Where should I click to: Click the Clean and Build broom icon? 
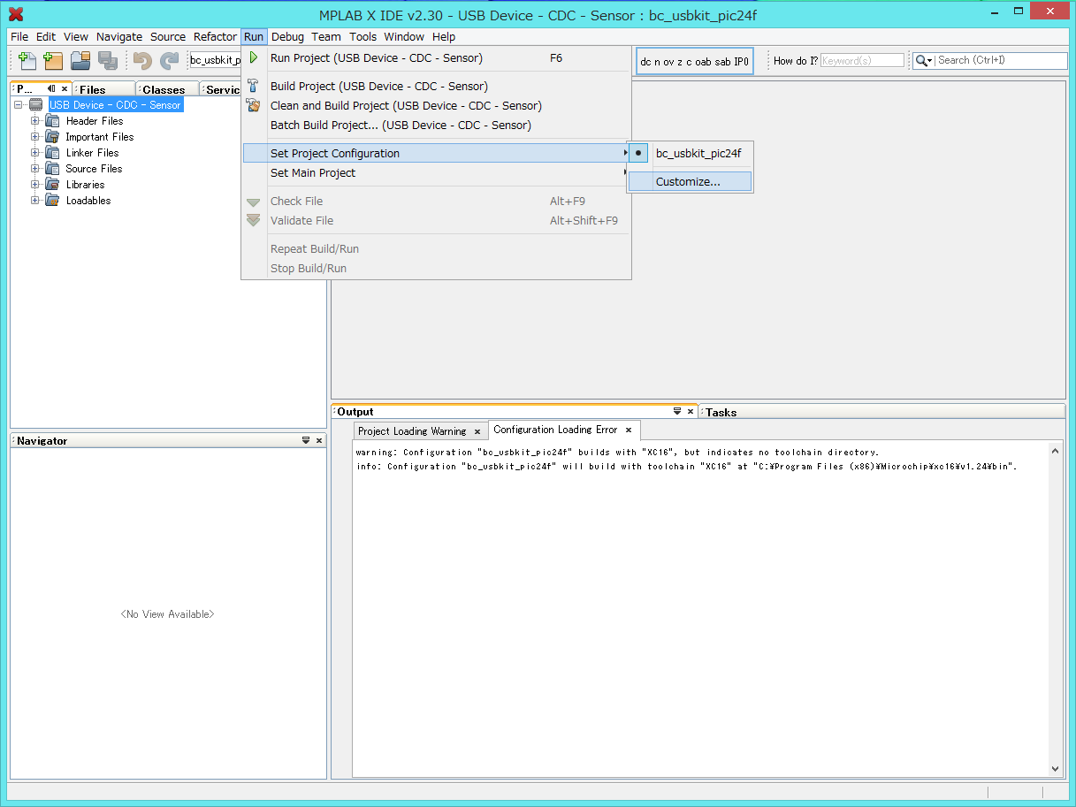tap(254, 106)
